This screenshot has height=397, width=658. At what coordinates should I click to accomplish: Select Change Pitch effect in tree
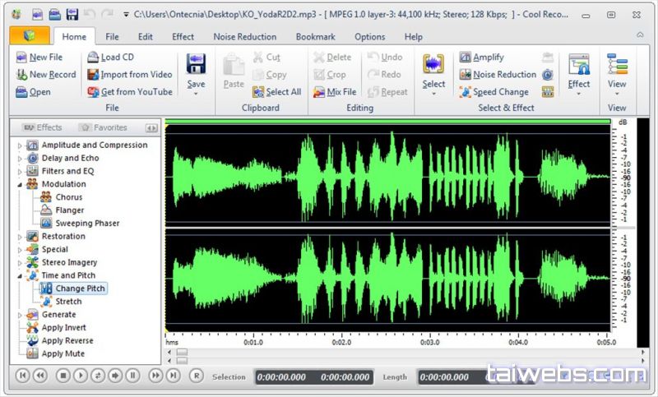(x=80, y=289)
